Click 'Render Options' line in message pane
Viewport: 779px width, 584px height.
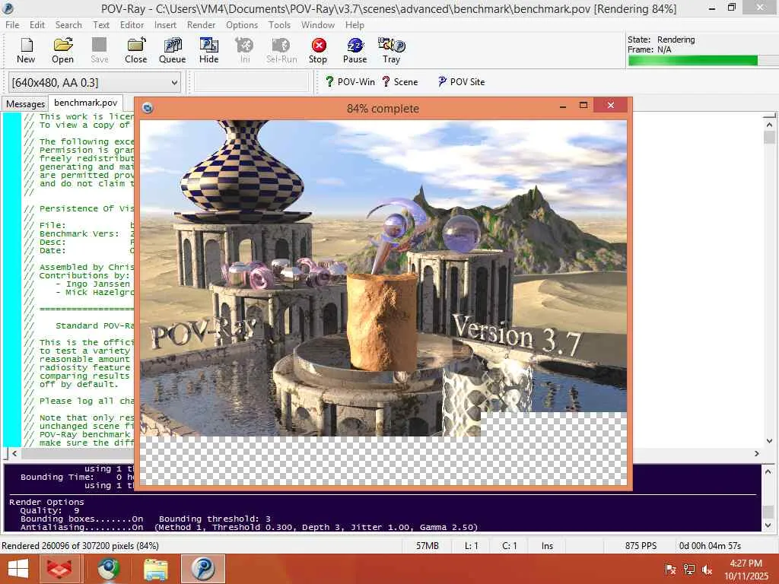46,502
